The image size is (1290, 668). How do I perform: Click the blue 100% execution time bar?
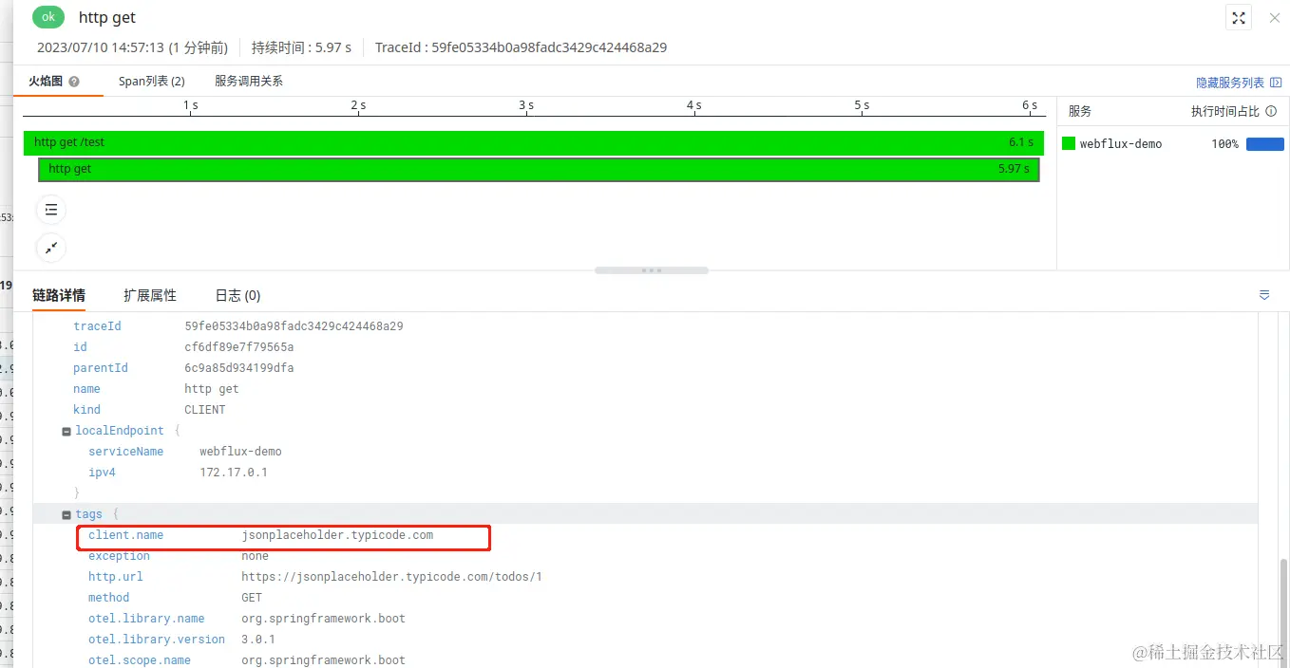click(x=1264, y=143)
